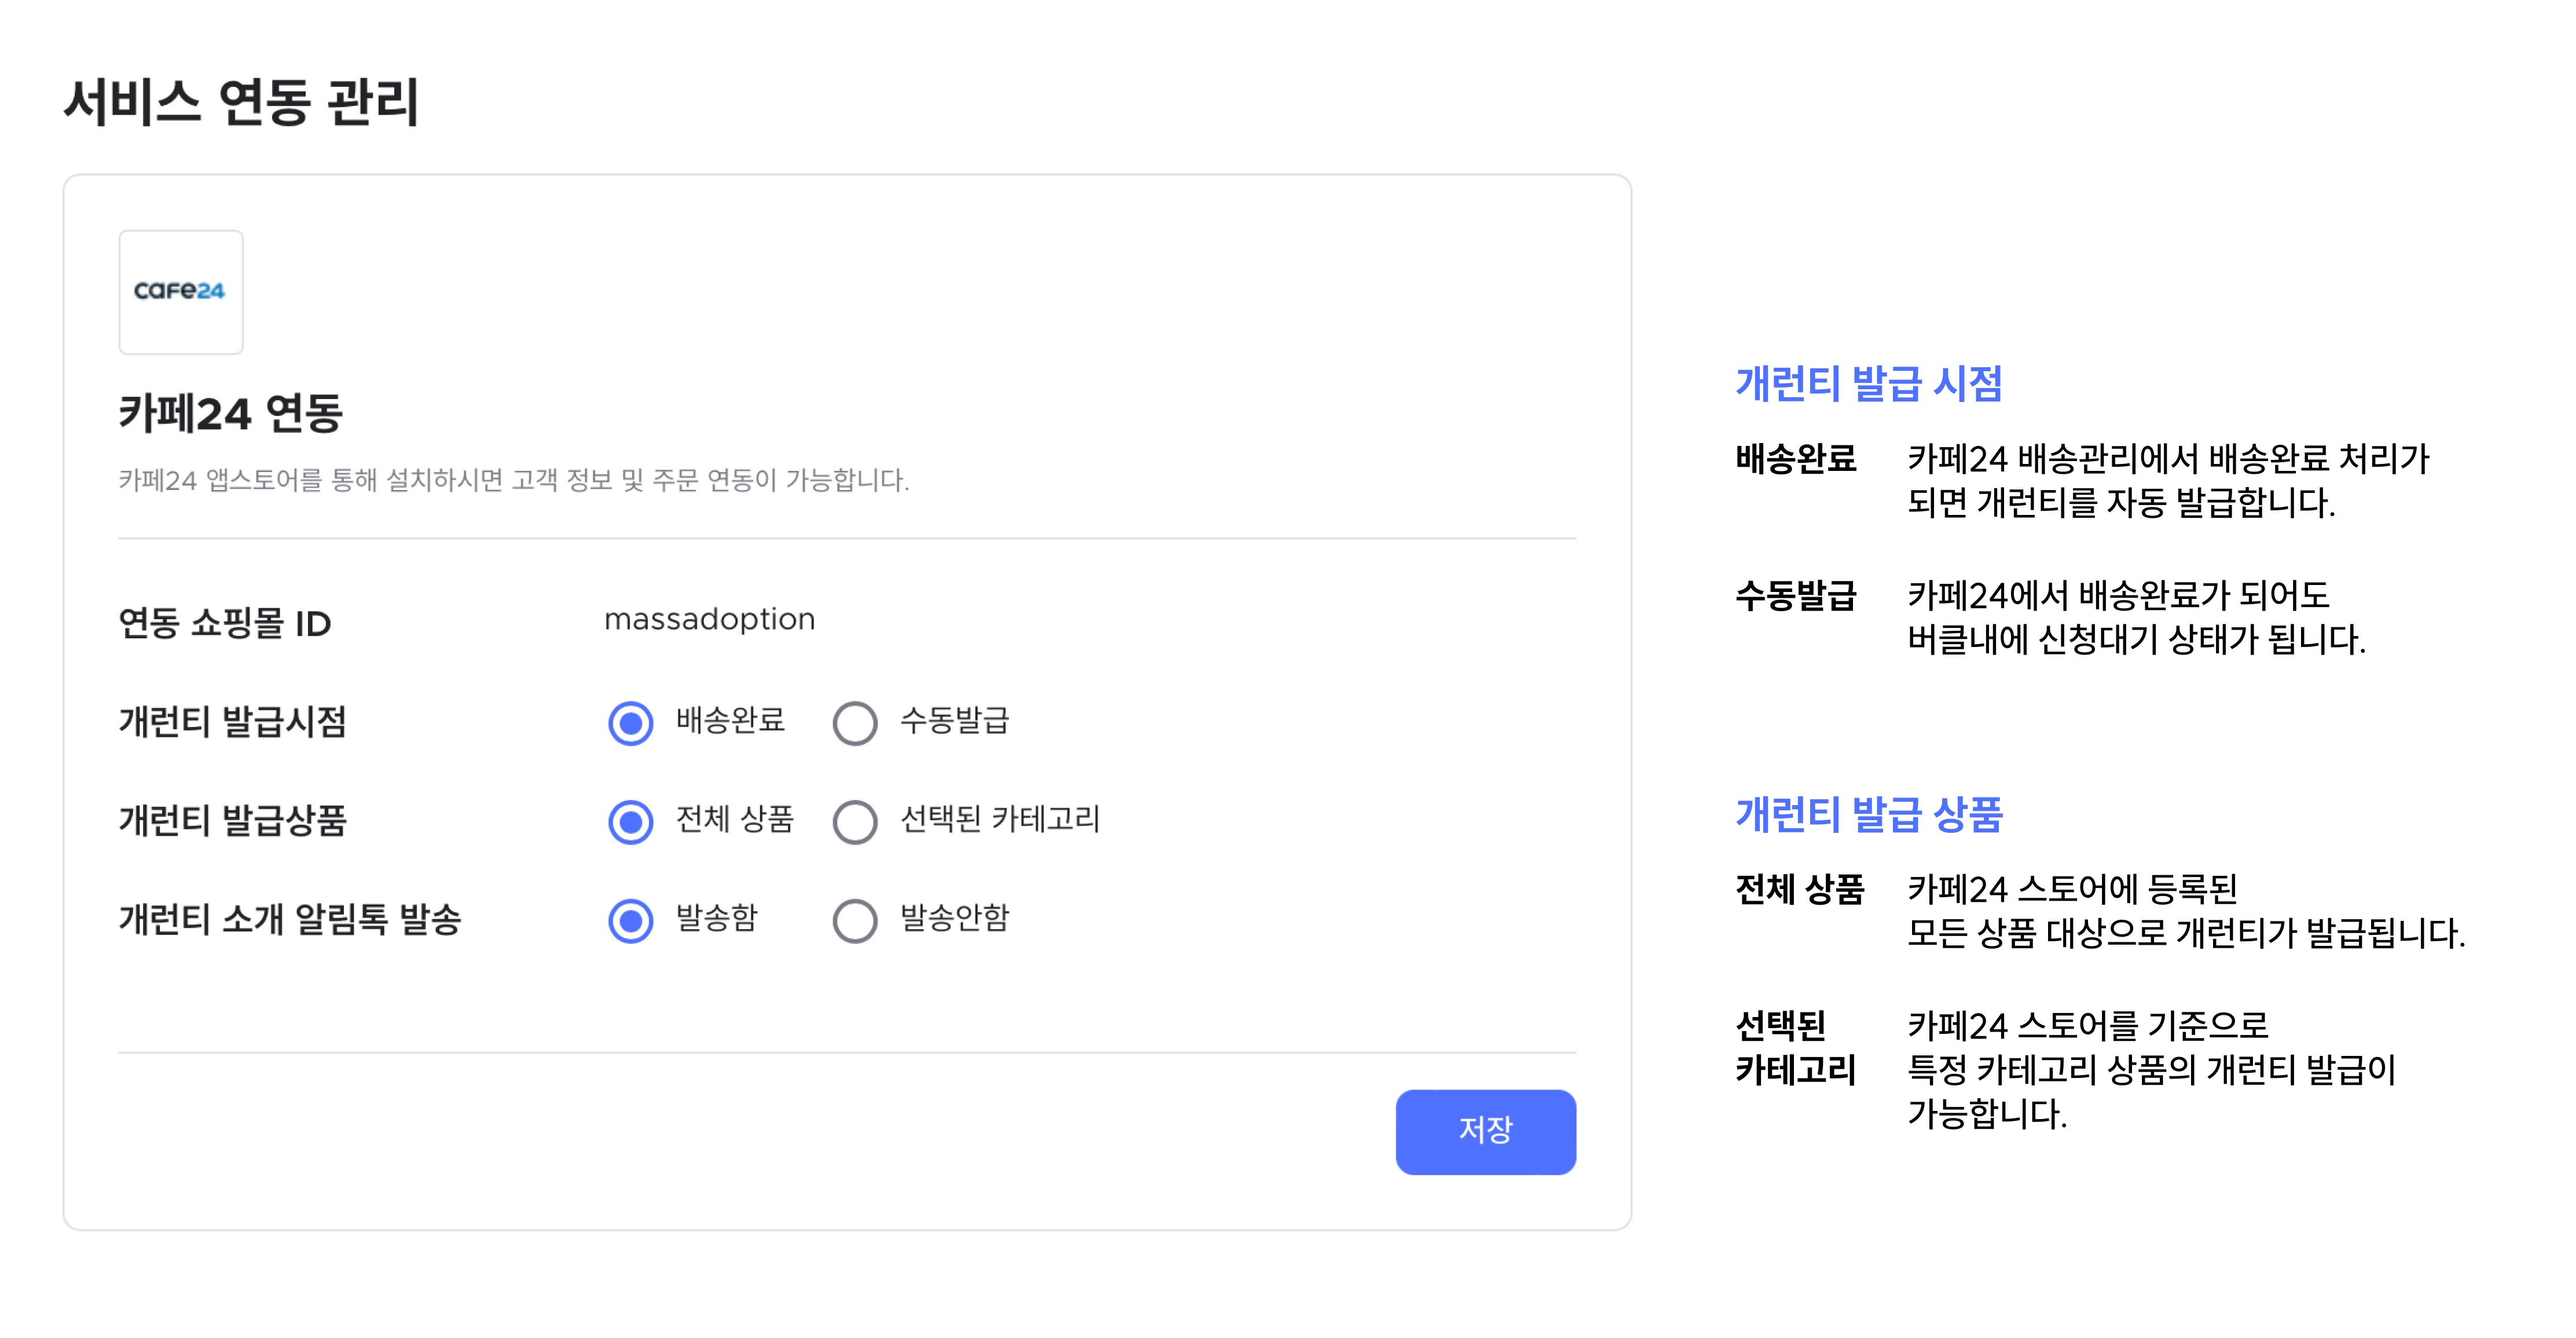
Task: Choose the 선택된 카테고리 radio option
Action: click(855, 821)
